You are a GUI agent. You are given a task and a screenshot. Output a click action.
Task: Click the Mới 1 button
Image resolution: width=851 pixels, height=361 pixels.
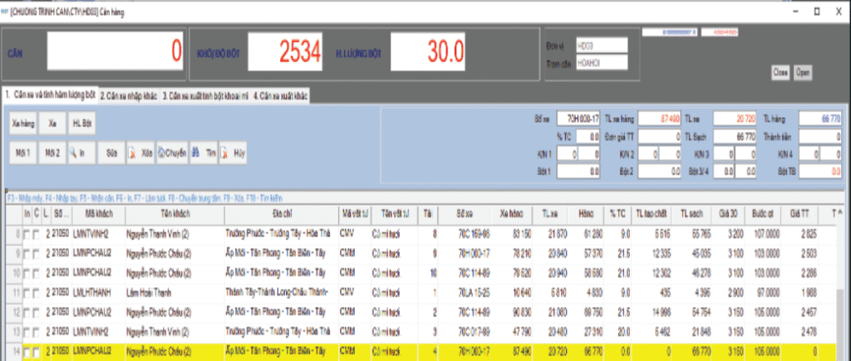point(22,153)
